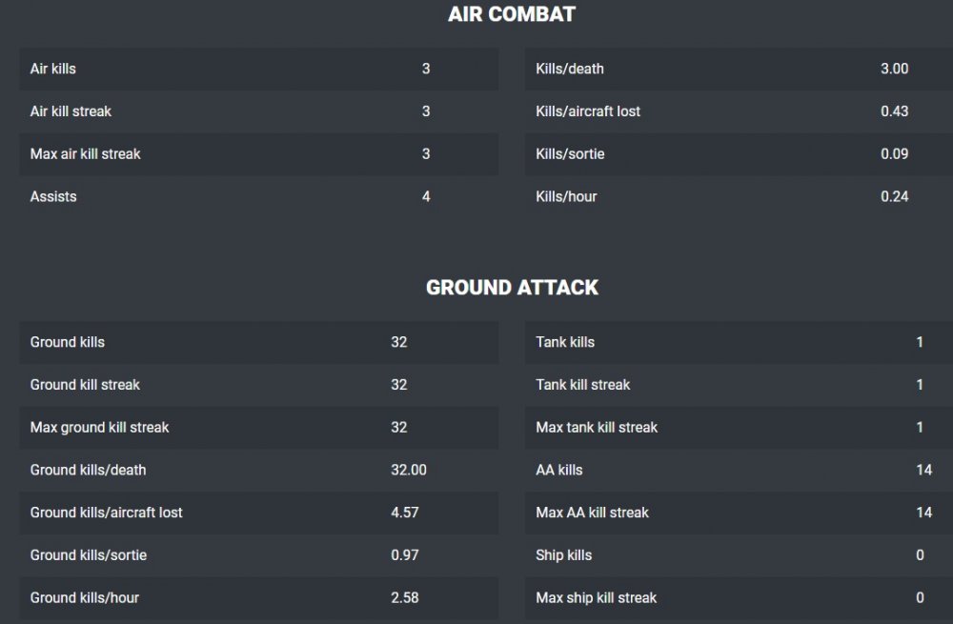Click the Ground kills/death row
This screenshot has height=624, width=953.
(x=258, y=470)
